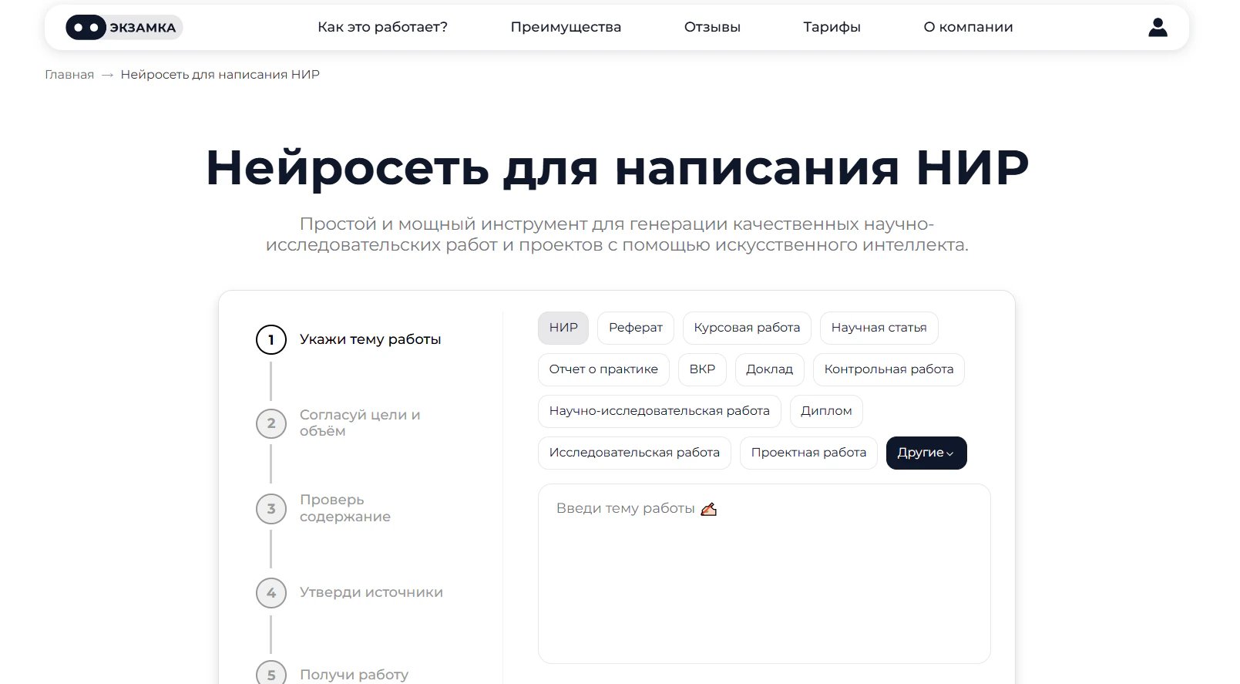Choose the 'Курсовая работа' chip
This screenshot has height=684, width=1240.
coord(747,328)
